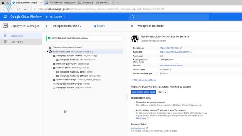Open Deployments in the sidebar

click(x=17, y=36)
